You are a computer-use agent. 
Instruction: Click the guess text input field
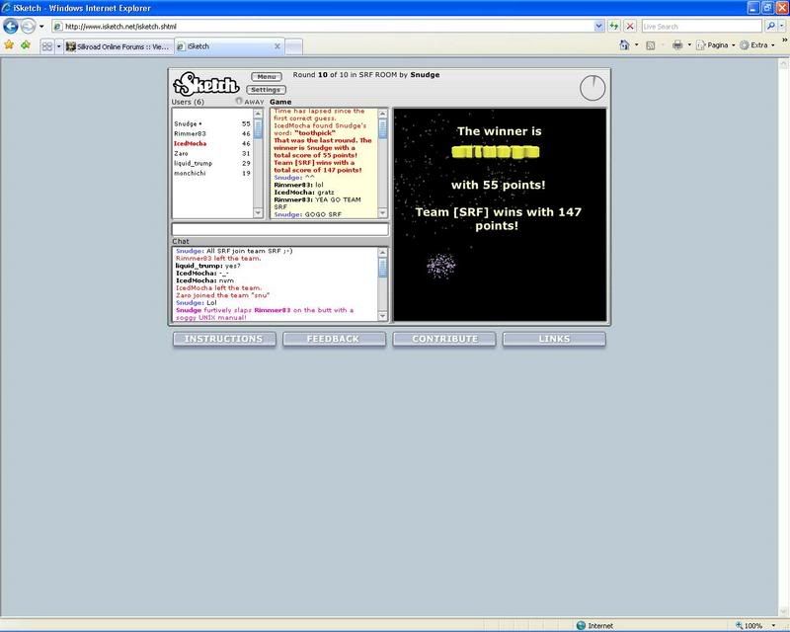pos(280,229)
